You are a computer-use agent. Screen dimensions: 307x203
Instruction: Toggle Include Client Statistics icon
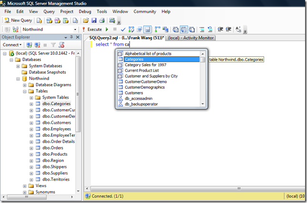pyautogui.click(x=165, y=30)
